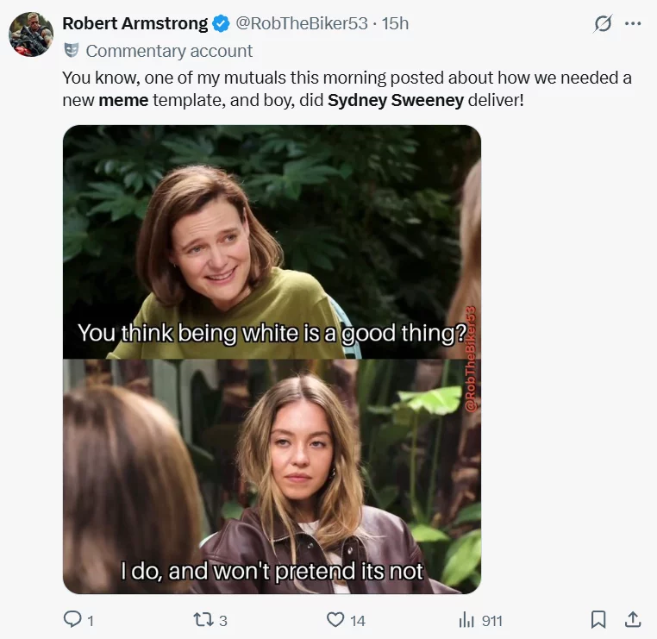657x639 pixels.
Task: Click the bold Sydney Sweeney text
Action: (395, 100)
